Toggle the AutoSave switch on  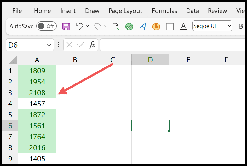coord(46,26)
